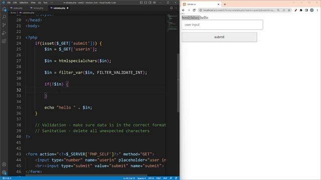The width and height of the screenshot is (321, 180).
Task: View site information icon in address bar
Action: coord(201,10)
